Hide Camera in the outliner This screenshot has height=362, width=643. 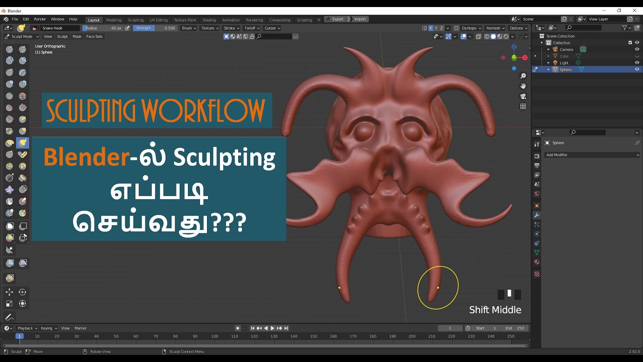(637, 49)
